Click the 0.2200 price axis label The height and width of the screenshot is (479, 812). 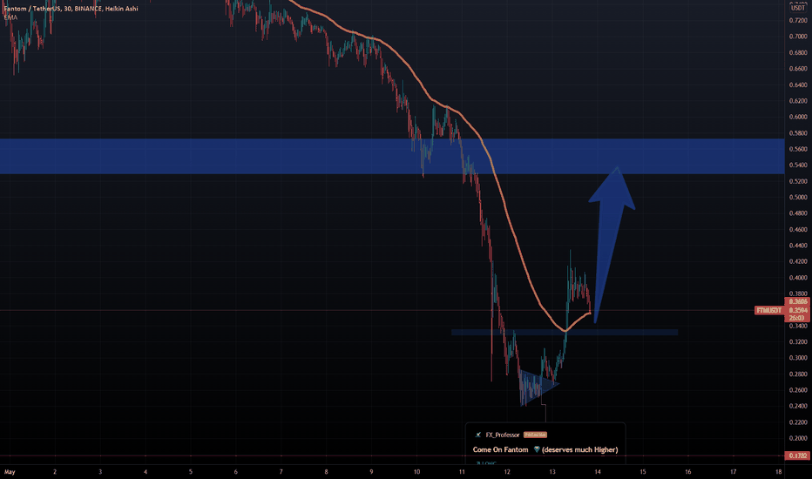pos(798,422)
